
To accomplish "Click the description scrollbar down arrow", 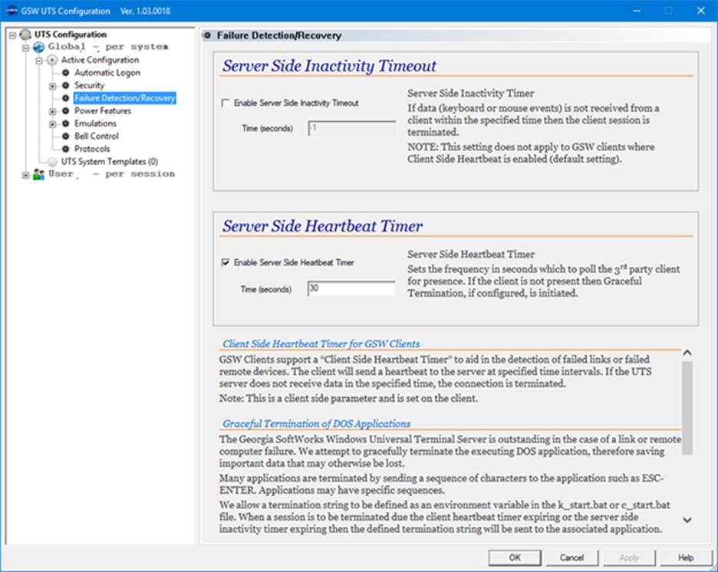I will 687,520.
